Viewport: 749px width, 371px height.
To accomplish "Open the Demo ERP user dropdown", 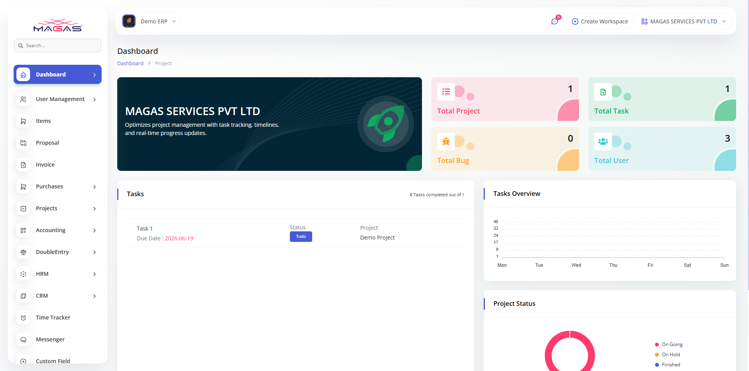I will pos(150,21).
